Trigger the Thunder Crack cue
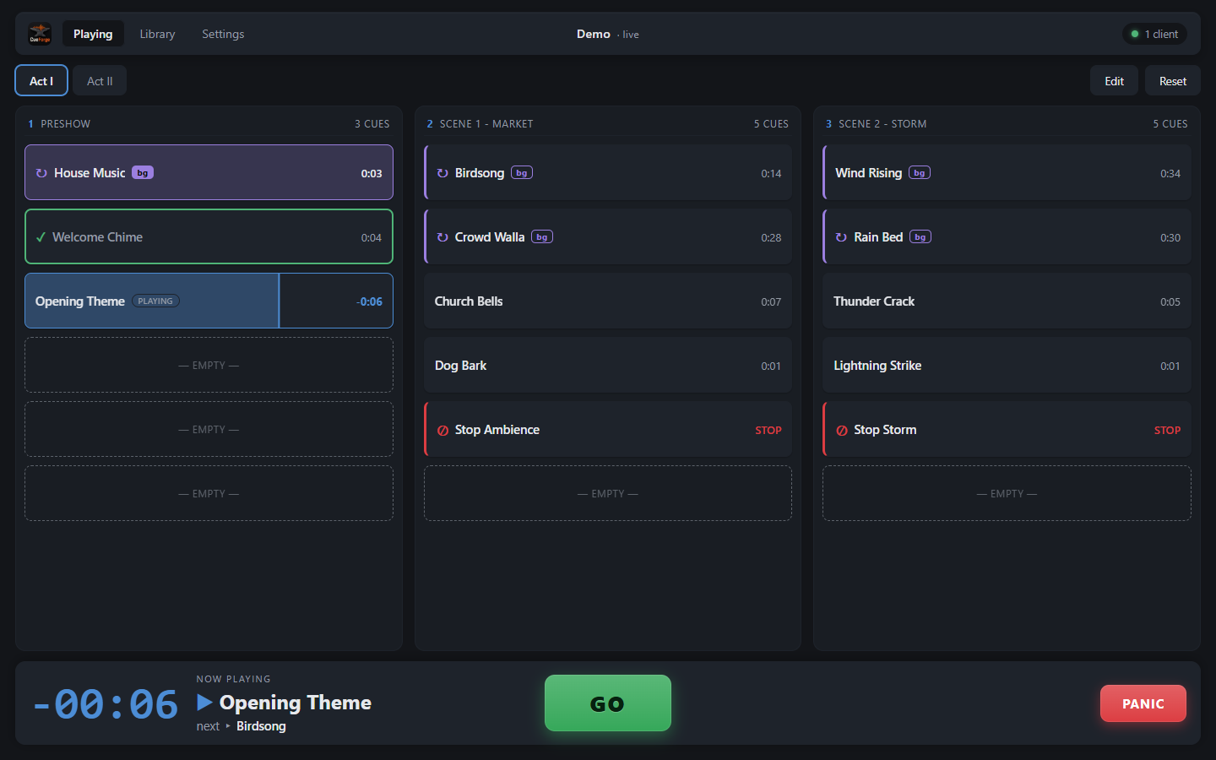 point(1007,301)
